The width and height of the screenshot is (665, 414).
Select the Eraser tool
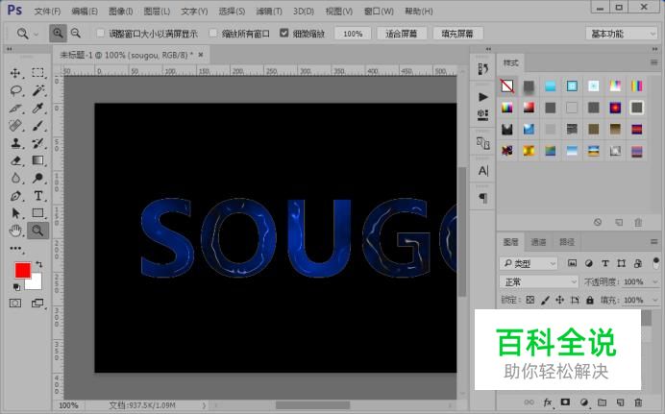(15, 160)
